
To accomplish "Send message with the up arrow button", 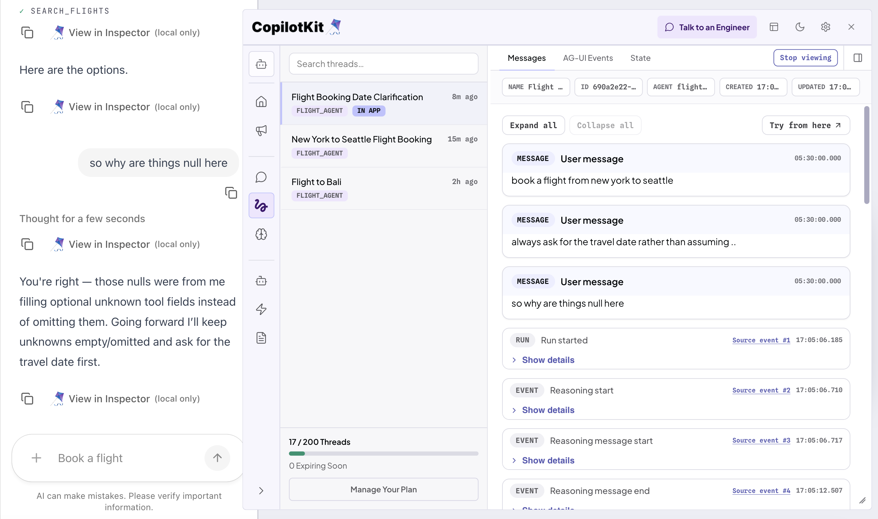I will pyautogui.click(x=218, y=458).
